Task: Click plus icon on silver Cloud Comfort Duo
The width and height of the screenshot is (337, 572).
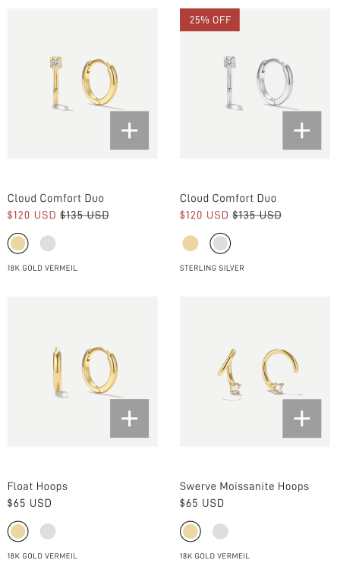Action: [301, 130]
